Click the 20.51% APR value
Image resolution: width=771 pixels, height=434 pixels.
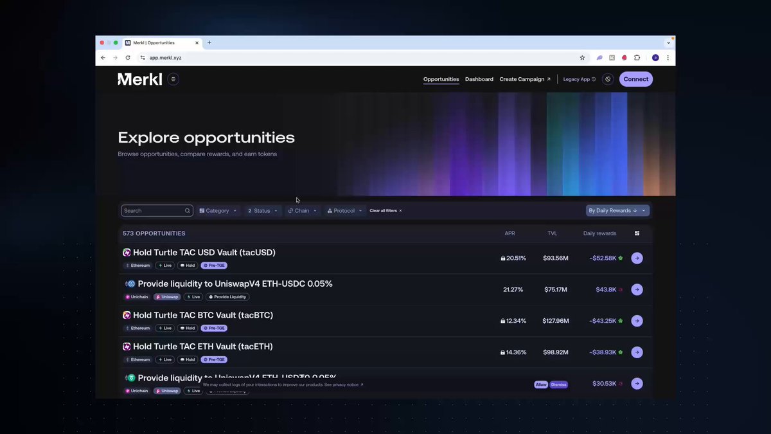click(x=516, y=258)
